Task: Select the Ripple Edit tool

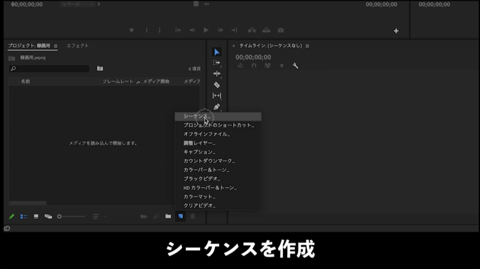Action: coord(216,74)
